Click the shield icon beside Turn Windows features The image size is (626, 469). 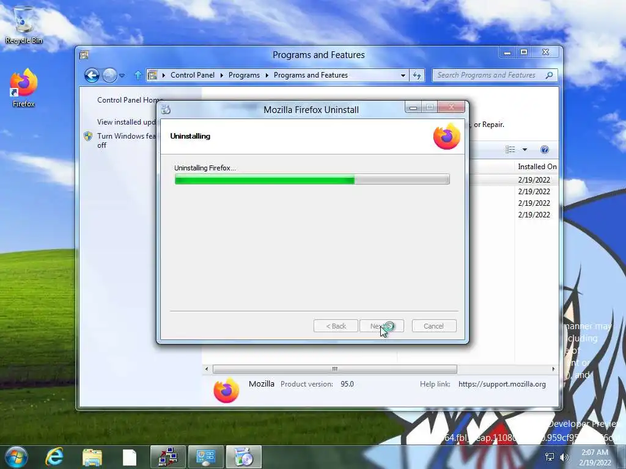coord(88,136)
